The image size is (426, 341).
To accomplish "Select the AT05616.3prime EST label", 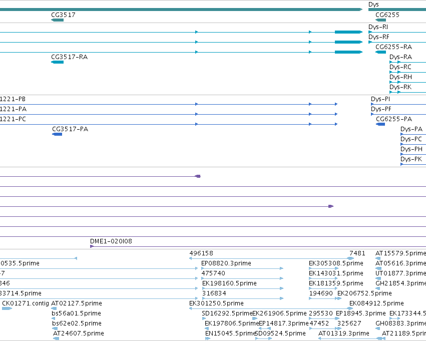I will [x=401, y=263].
